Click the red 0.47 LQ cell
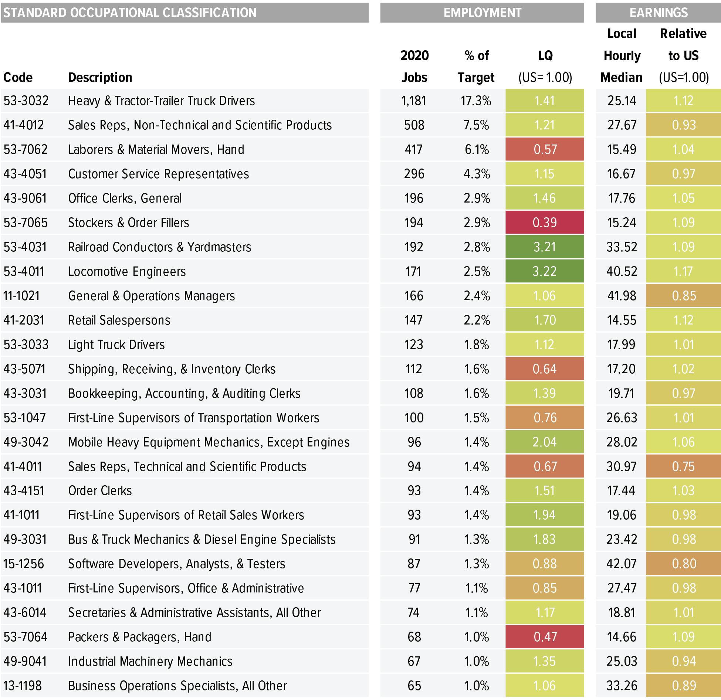The height and width of the screenshot is (700, 721). point(545,637)
